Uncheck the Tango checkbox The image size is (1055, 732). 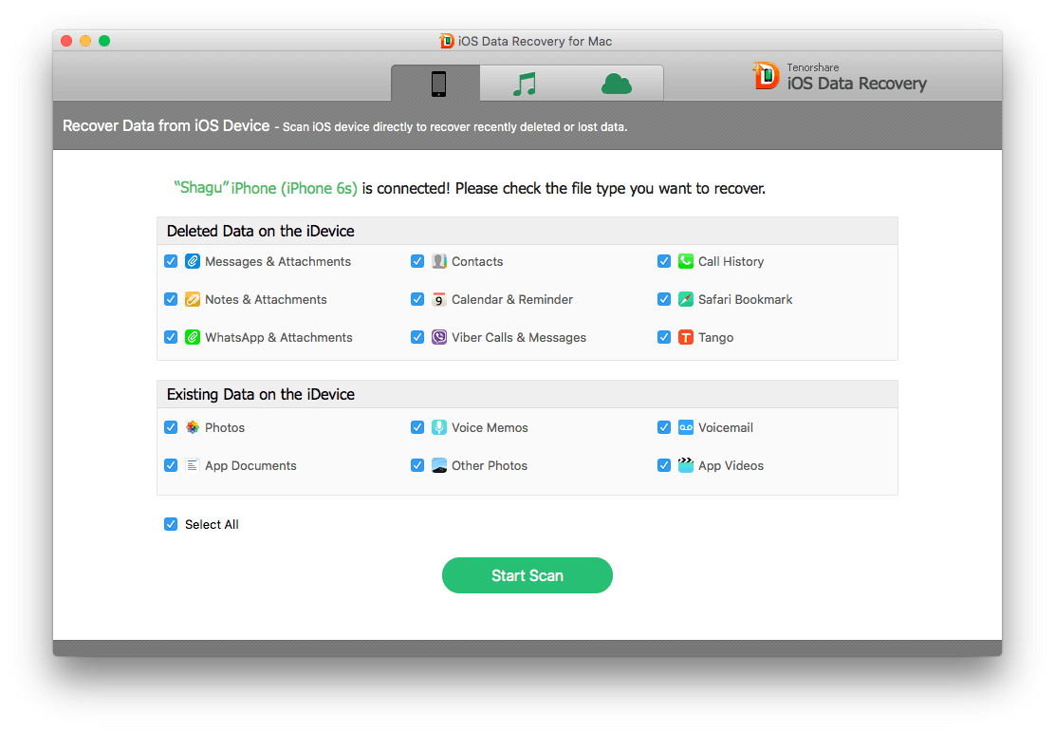point(664,337)
